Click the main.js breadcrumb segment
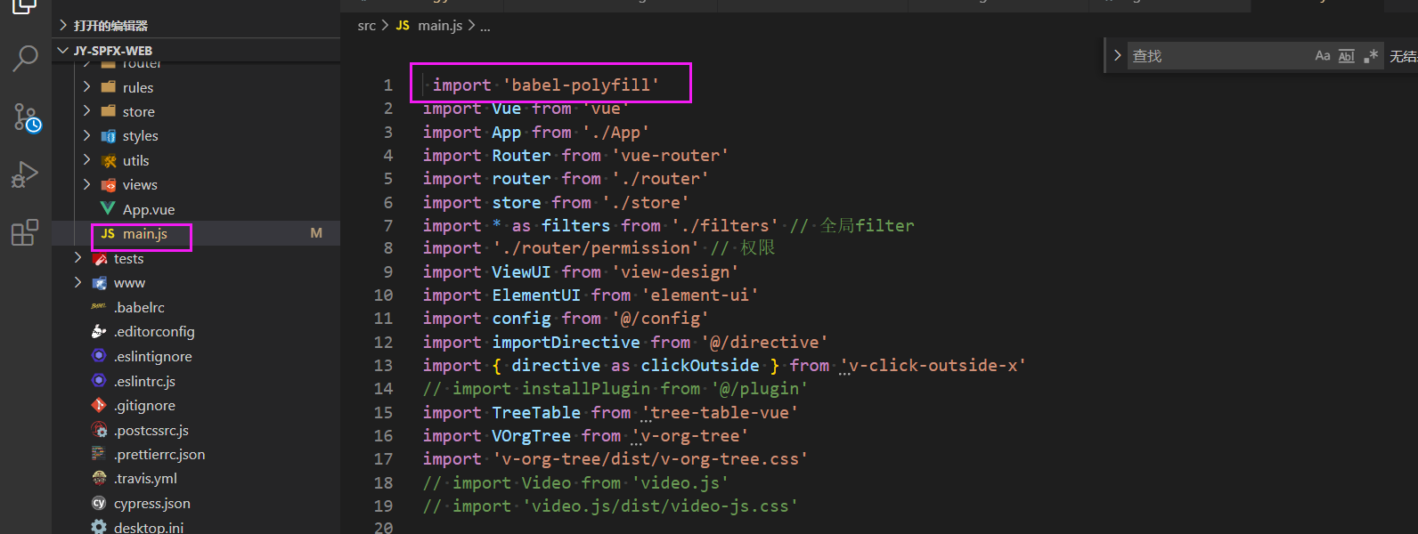The image size is (1418, 534). (440, 26)
